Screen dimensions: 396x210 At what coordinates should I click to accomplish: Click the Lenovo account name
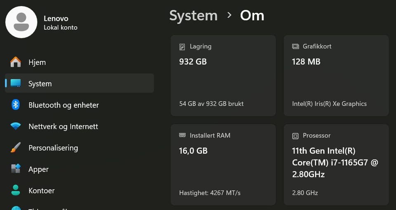pos(56,19)
